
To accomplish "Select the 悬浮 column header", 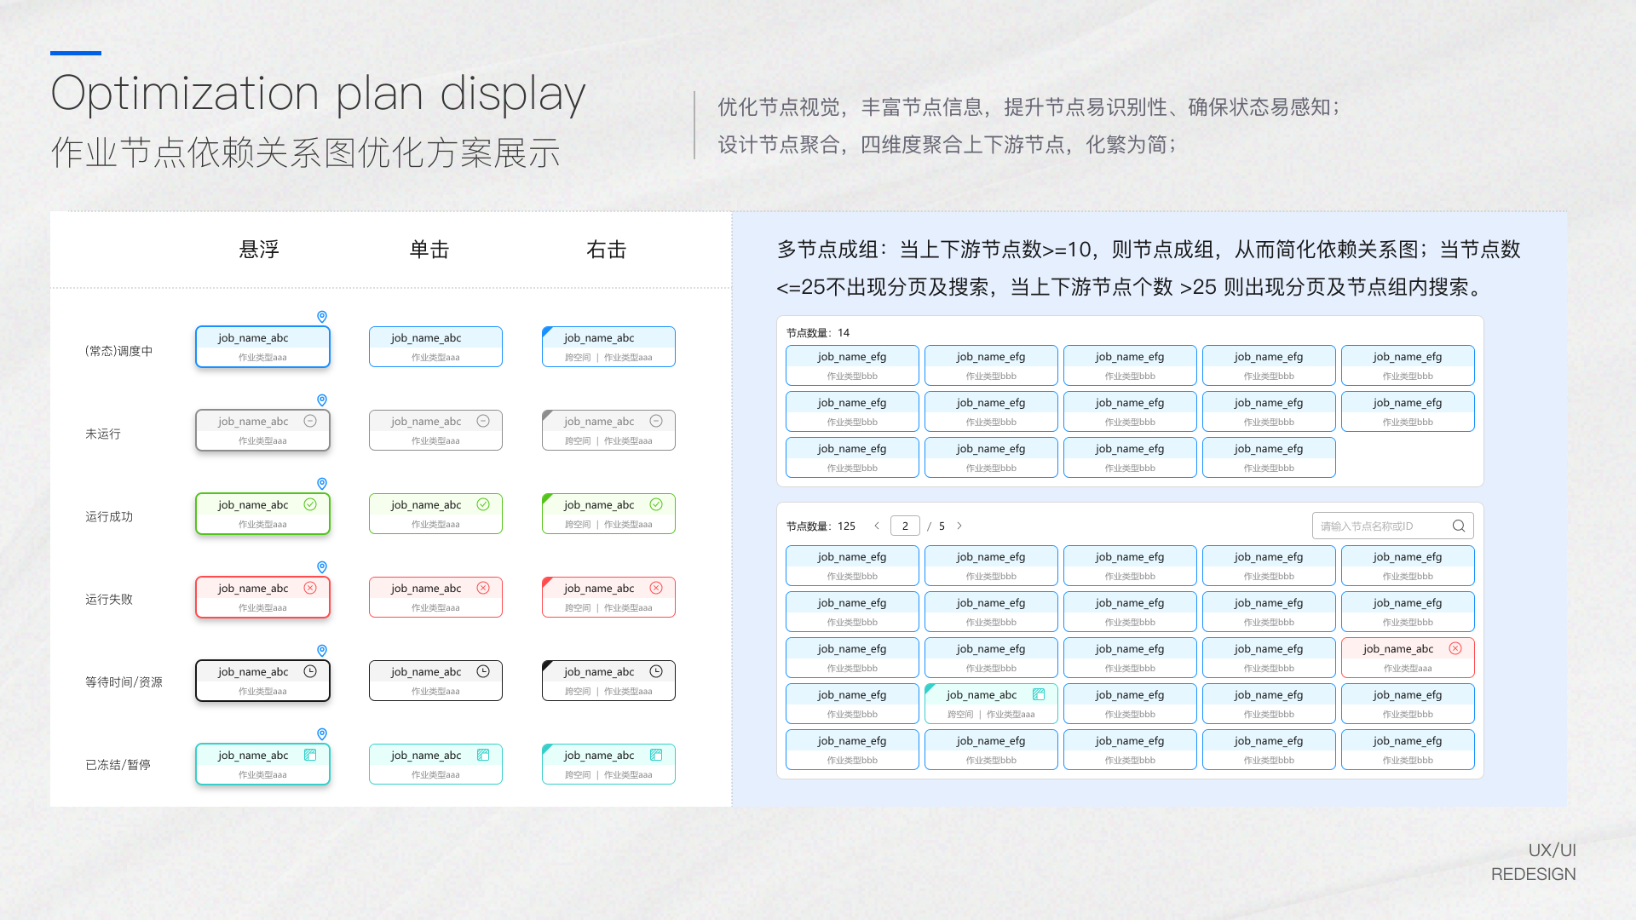I will 259,250.
